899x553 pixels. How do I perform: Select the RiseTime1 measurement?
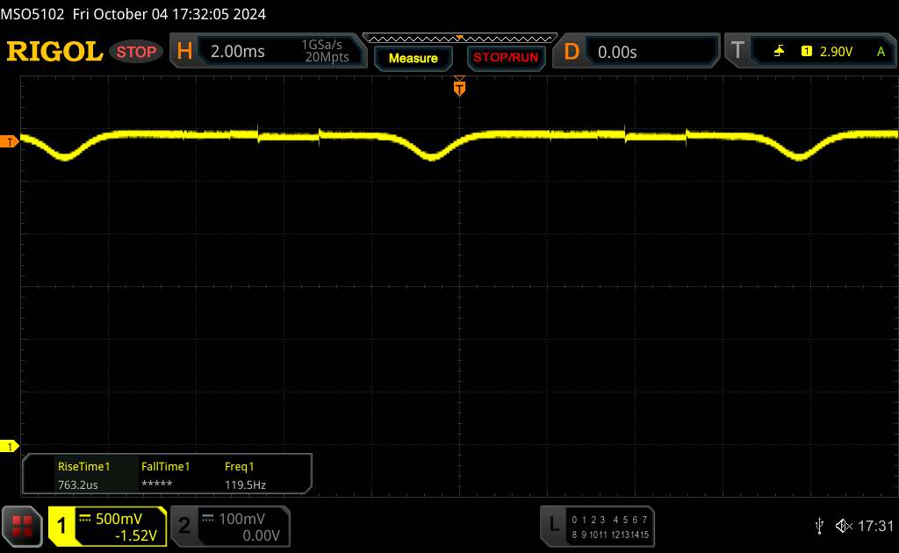[x=83, y=466]
